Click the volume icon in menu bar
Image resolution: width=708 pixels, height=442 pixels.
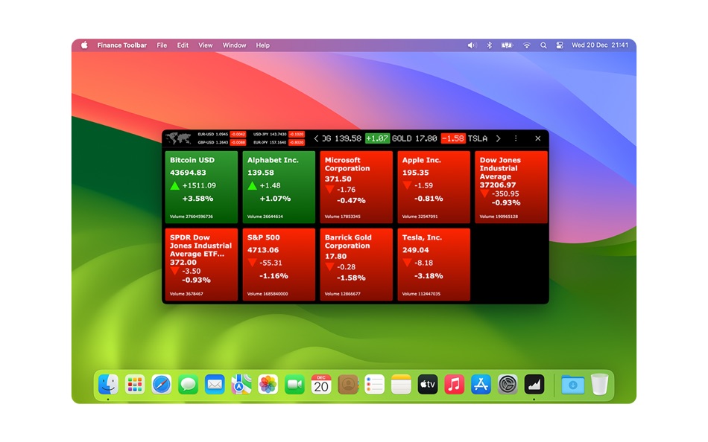472,45
